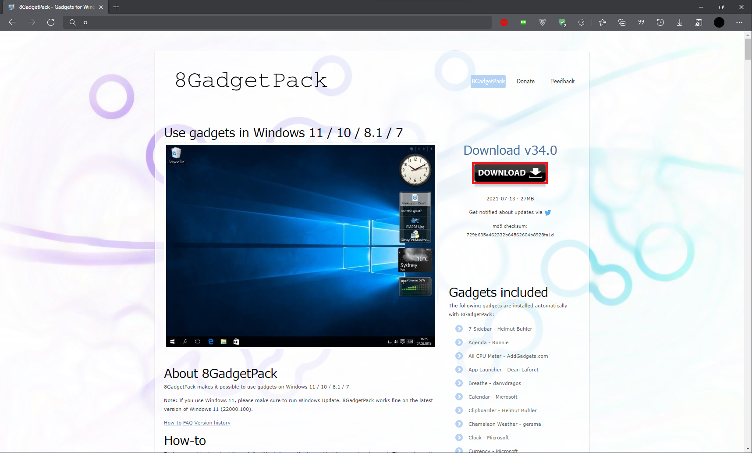
Task: Click Clipboarder - Helmut Buhler text
Action: tap(502, 410)
